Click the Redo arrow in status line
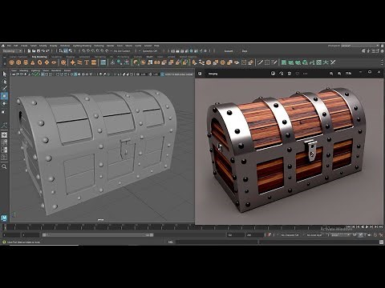 pyautogui.click(x=48, y=50)
